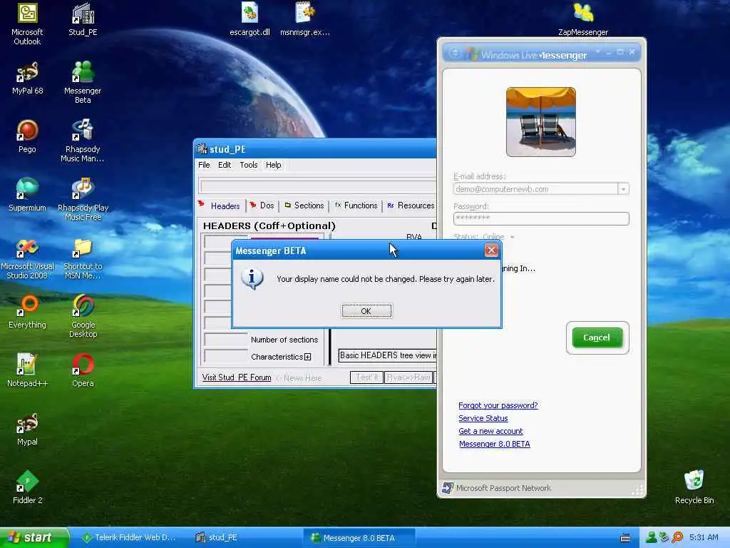
Task: Cancel the Messenger sign-in
Action: (x=597, y=338)
